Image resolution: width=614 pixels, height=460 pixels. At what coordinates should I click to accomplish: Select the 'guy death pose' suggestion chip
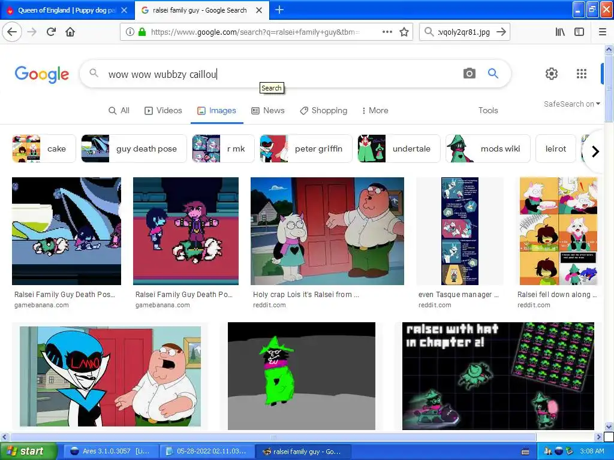point(134,149)
